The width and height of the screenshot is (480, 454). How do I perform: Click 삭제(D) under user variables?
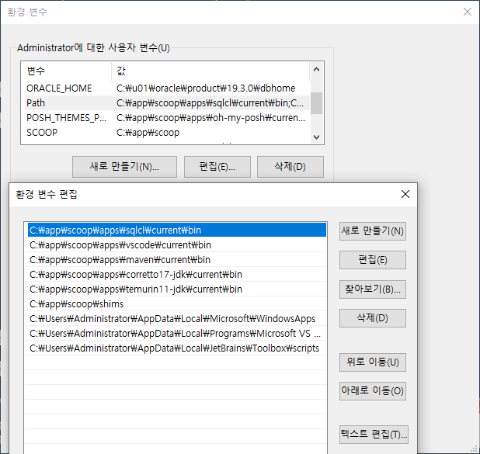point(290,167)
